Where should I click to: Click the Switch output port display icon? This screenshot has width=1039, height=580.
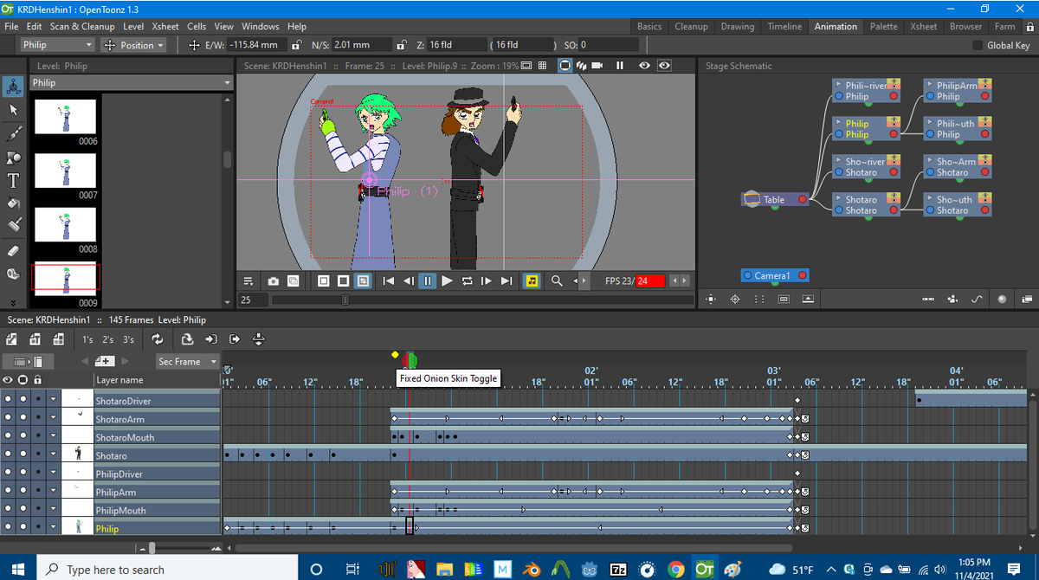1002,299
